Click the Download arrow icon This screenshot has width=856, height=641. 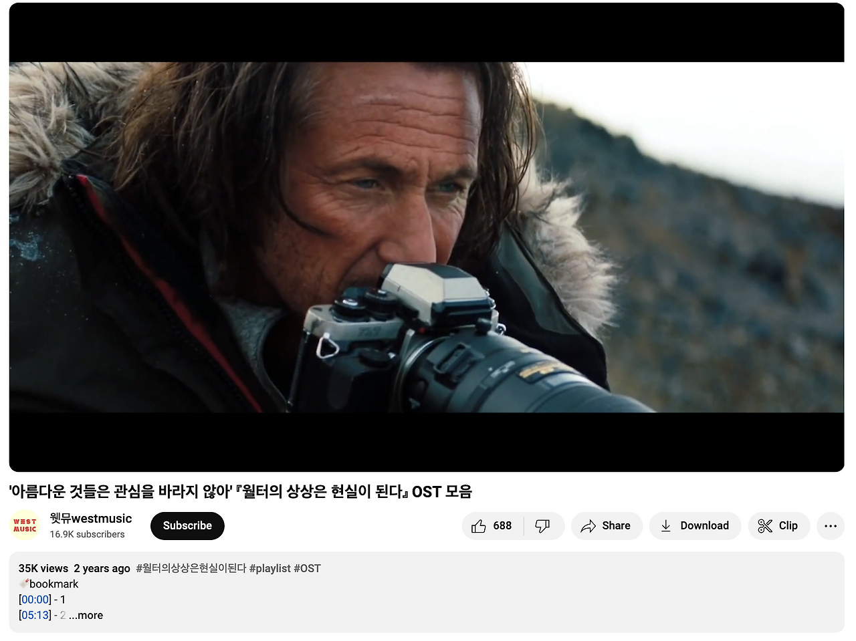click(x=666, y=526)
